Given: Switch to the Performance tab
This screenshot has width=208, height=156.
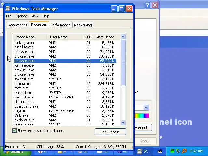Looking at the screenshot, I should tap(60, 25).
